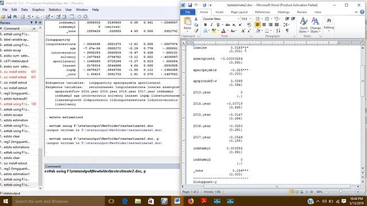Apply Italic formatting in Word ribbon
The width and height of the screenshot is (367, 206).
coord(212,25)
